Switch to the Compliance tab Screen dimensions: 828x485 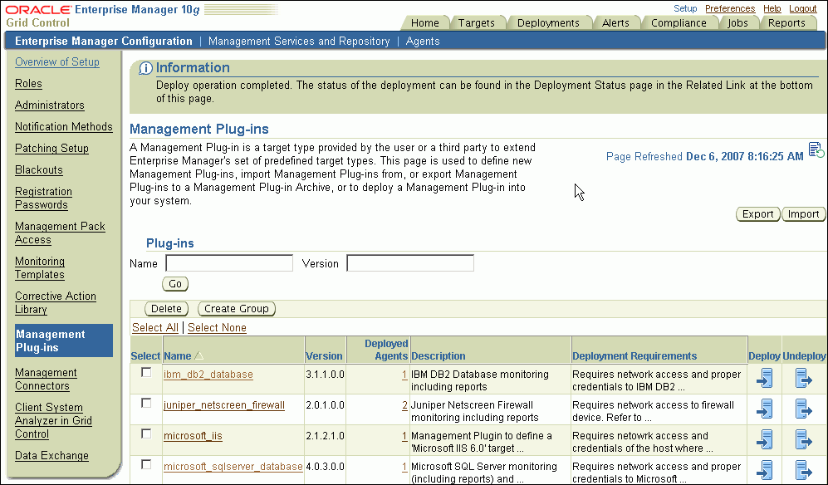[679, 23]
